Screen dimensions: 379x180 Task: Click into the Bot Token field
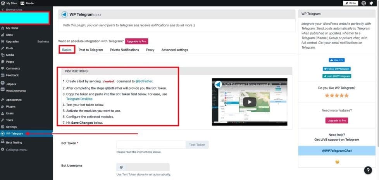(x=151, y=145)
